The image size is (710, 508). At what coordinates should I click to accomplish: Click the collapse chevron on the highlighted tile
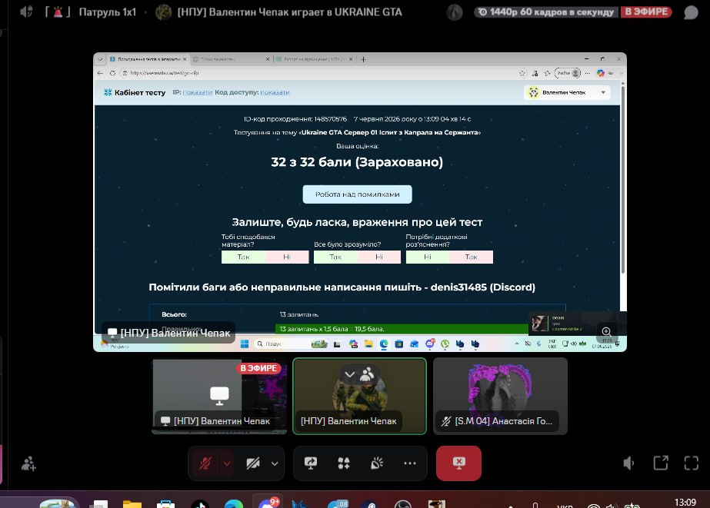coord(349,374)
